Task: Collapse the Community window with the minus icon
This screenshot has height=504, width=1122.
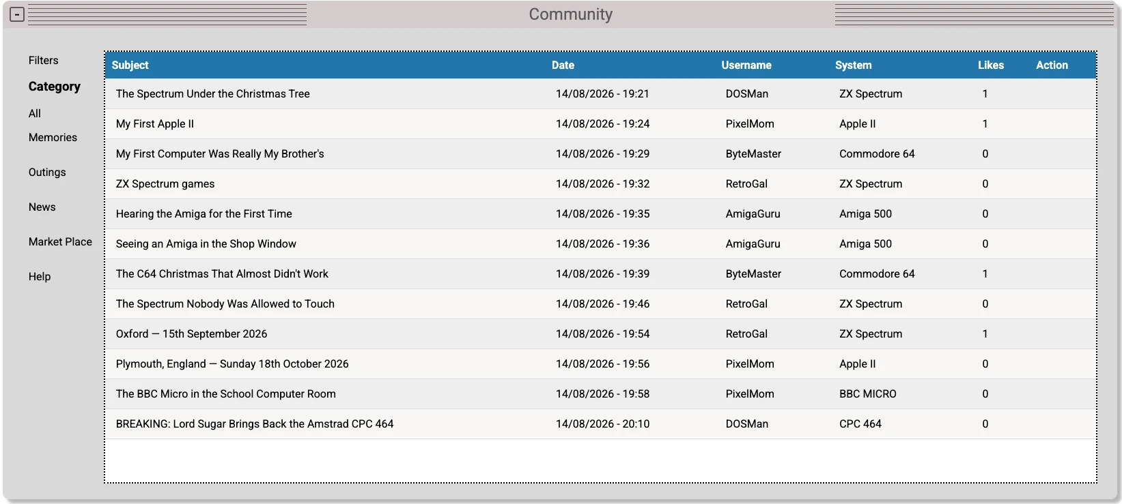Action: [18, 14]
